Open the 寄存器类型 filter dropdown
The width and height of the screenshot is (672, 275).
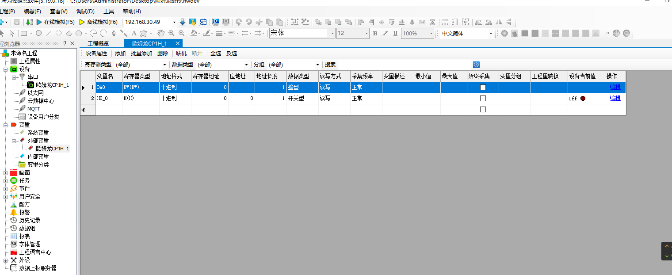coord(164,65)
